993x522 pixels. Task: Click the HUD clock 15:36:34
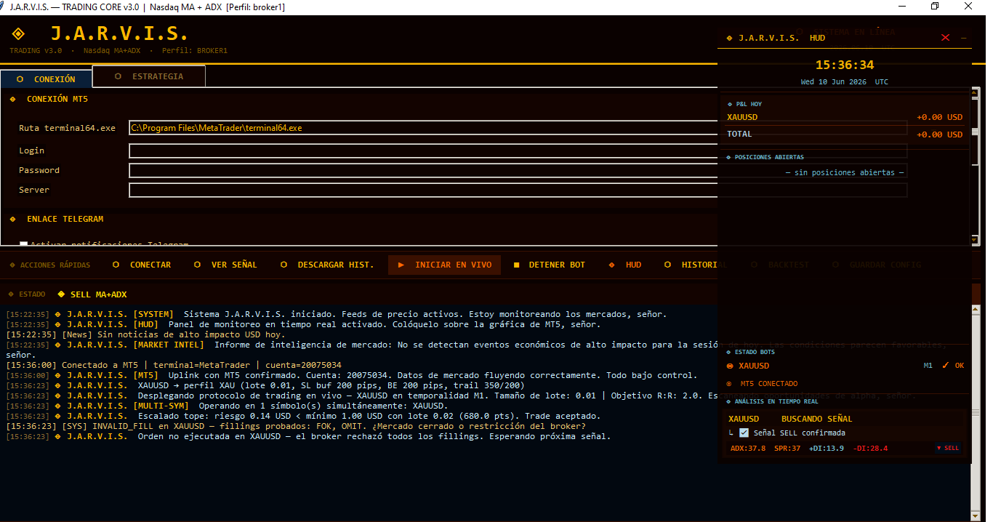(x=845, y=65)
